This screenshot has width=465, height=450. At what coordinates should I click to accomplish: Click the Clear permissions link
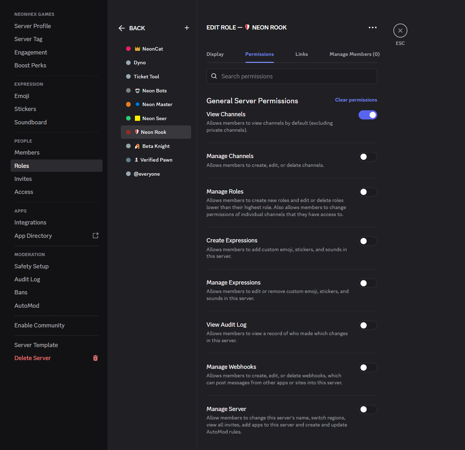[x=356, y=100]
